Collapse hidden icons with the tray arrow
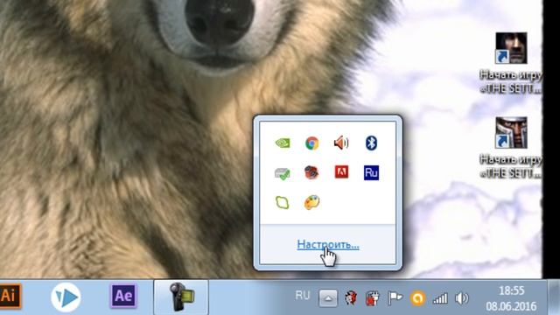This screenshot has height=315, width=560. [328, 297]
